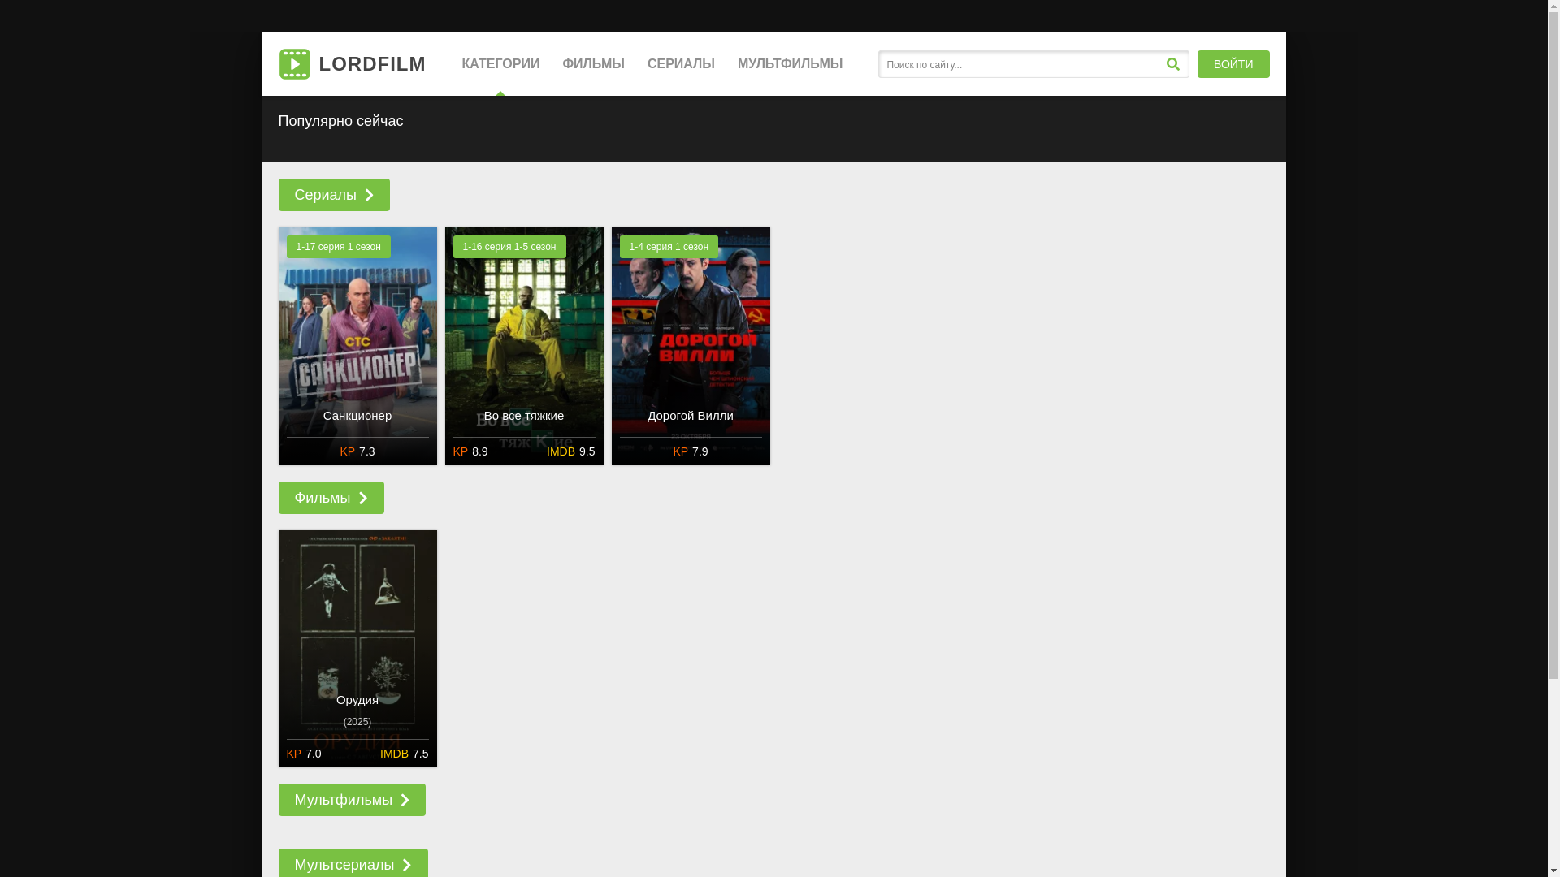Click the KP 7.0 rating on Орудия
The height and width of the screenshot is (877, 1560).
(x=304, y=754)
